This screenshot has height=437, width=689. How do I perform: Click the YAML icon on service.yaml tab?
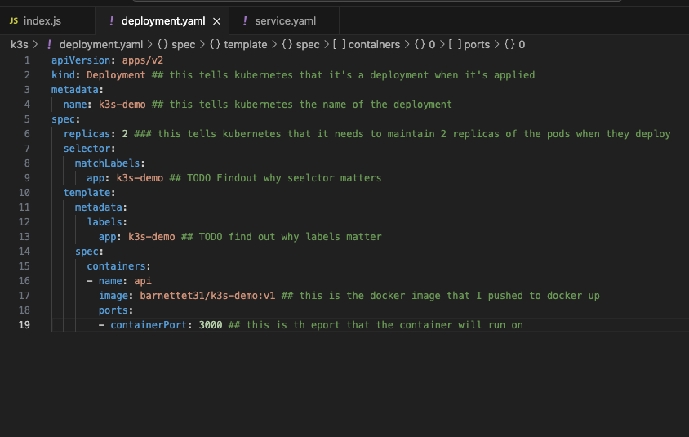pos(245,20)
